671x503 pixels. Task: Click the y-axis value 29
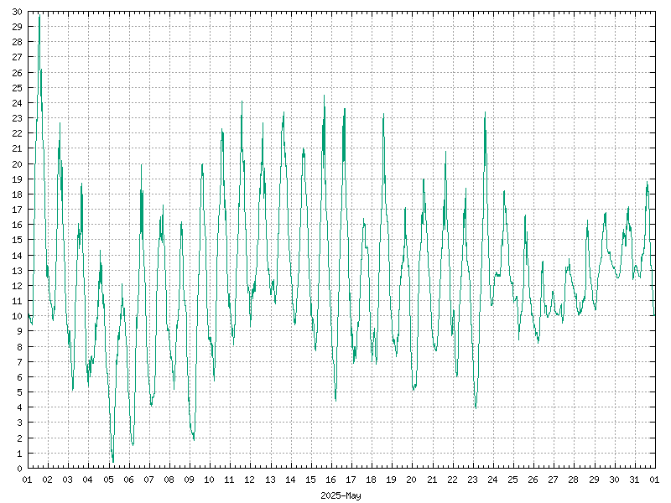coord(17,27)
